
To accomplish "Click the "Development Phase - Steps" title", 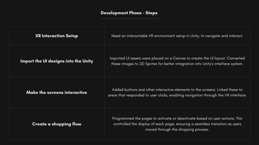I will point(129,13).
